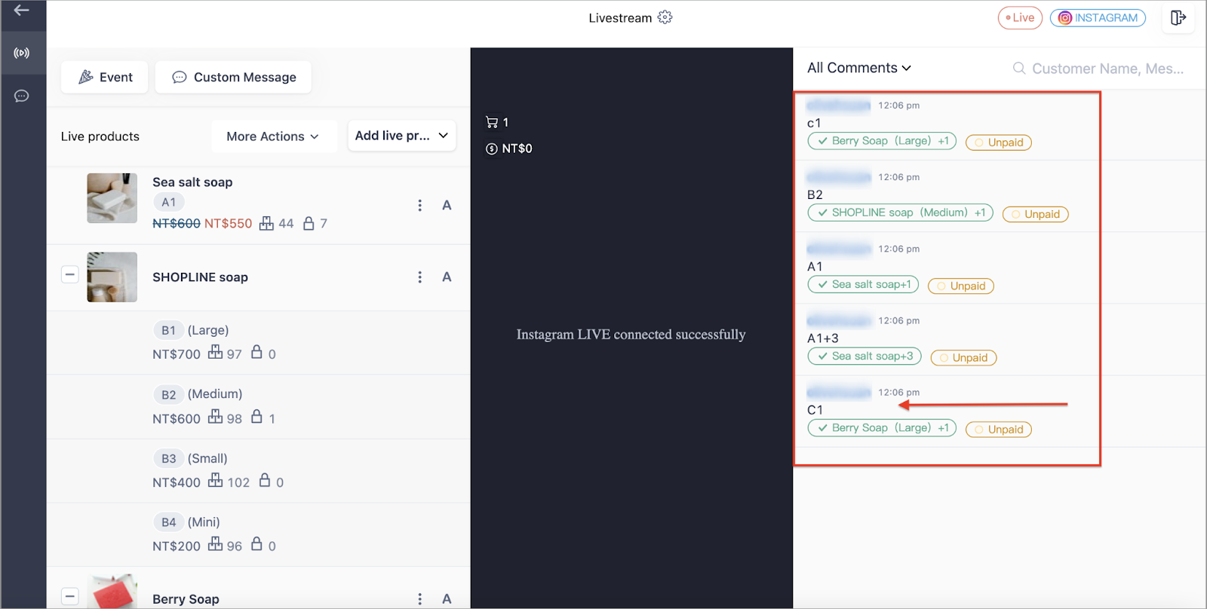
Task: Click the exit livestream icon top right
Action: click(x=1178, y=17)
